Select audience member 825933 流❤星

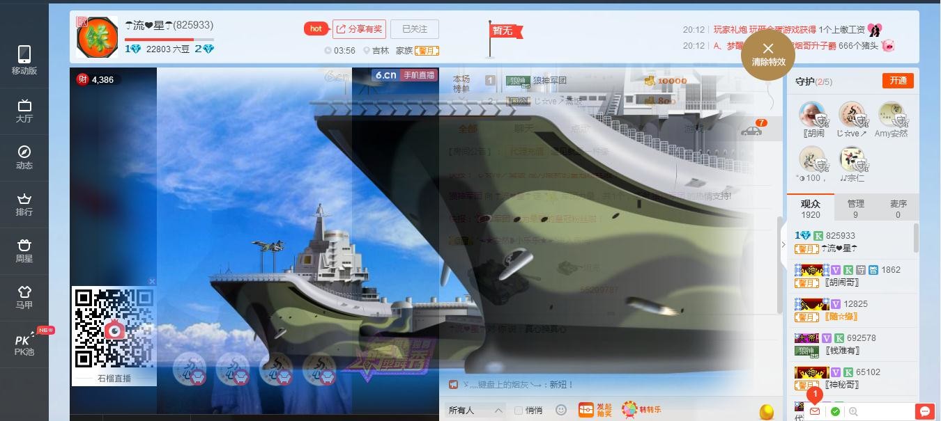click(x=851, y=241)
